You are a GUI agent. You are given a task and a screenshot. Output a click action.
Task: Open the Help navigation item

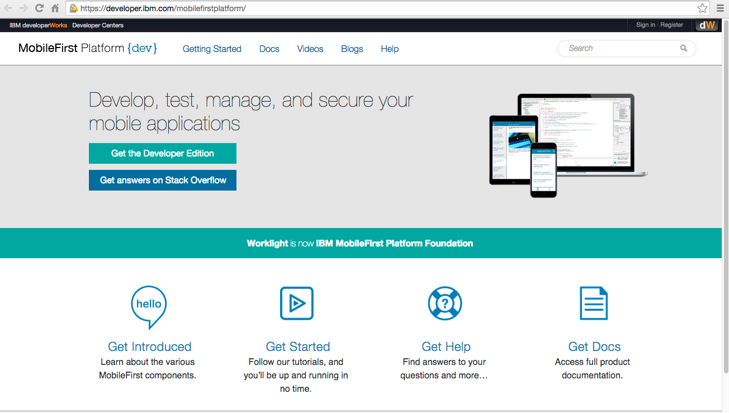[390, 49]
